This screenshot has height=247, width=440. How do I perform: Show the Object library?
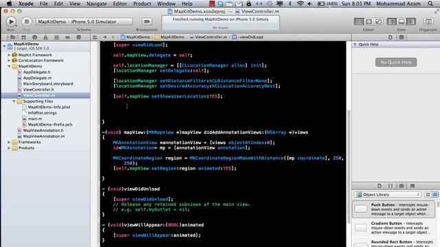point(401,186)
